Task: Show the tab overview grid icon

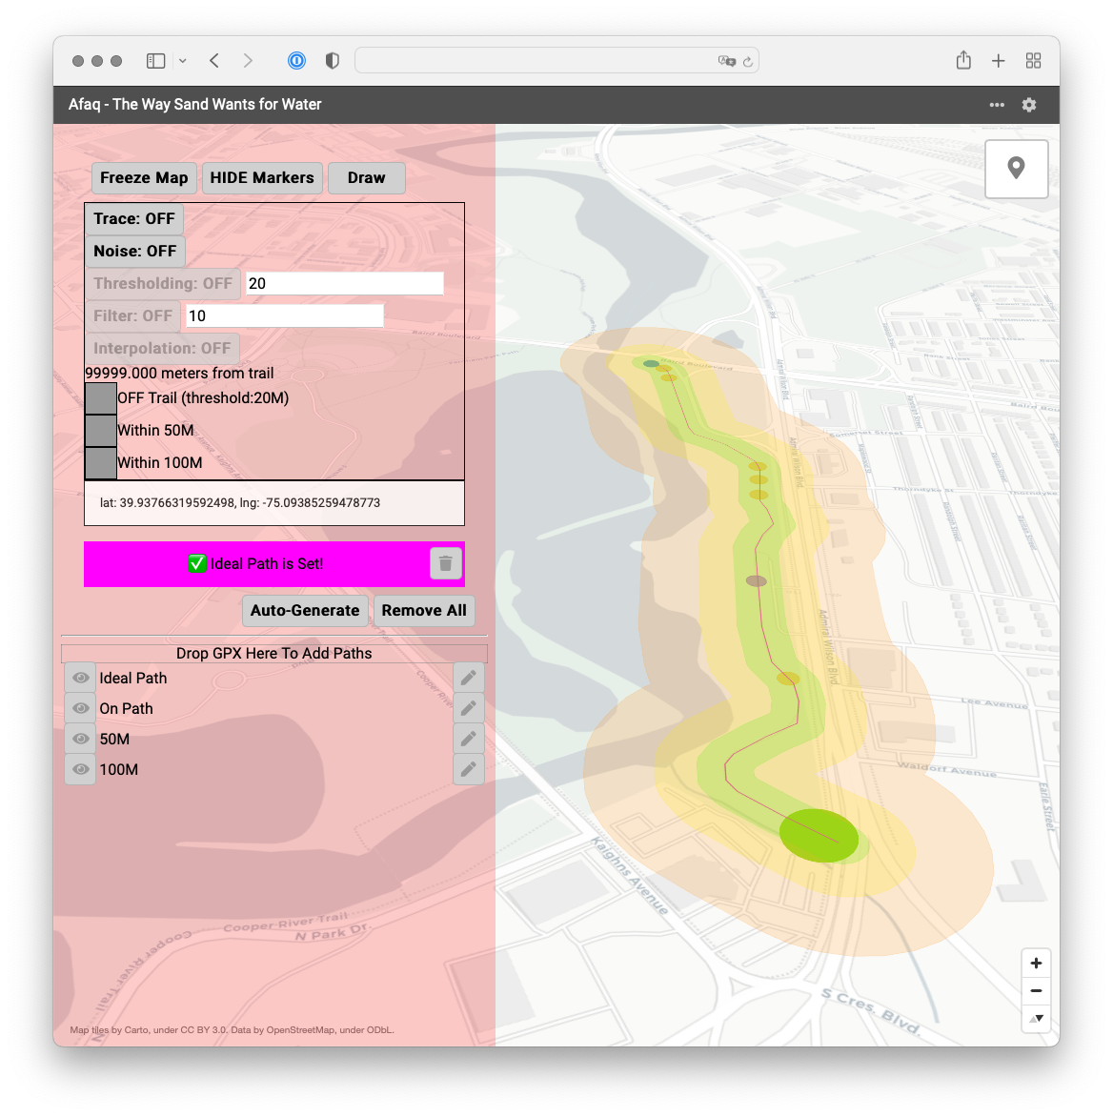Action: point(1033,61)
